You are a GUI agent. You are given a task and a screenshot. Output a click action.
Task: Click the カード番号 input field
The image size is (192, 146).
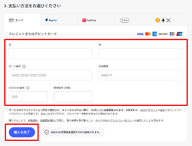[x=51, y=75]
